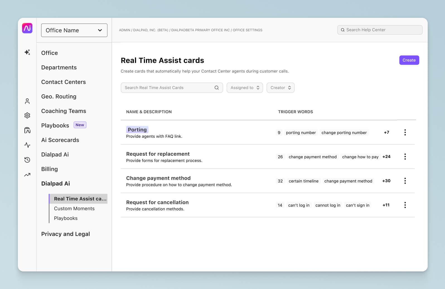The image size is (445, 289).
Task: Open the Porting card name link
Action: pyautogui.click(x=137, y=130)
